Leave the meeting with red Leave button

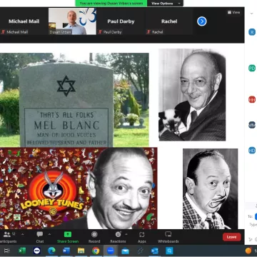[232, 237]
